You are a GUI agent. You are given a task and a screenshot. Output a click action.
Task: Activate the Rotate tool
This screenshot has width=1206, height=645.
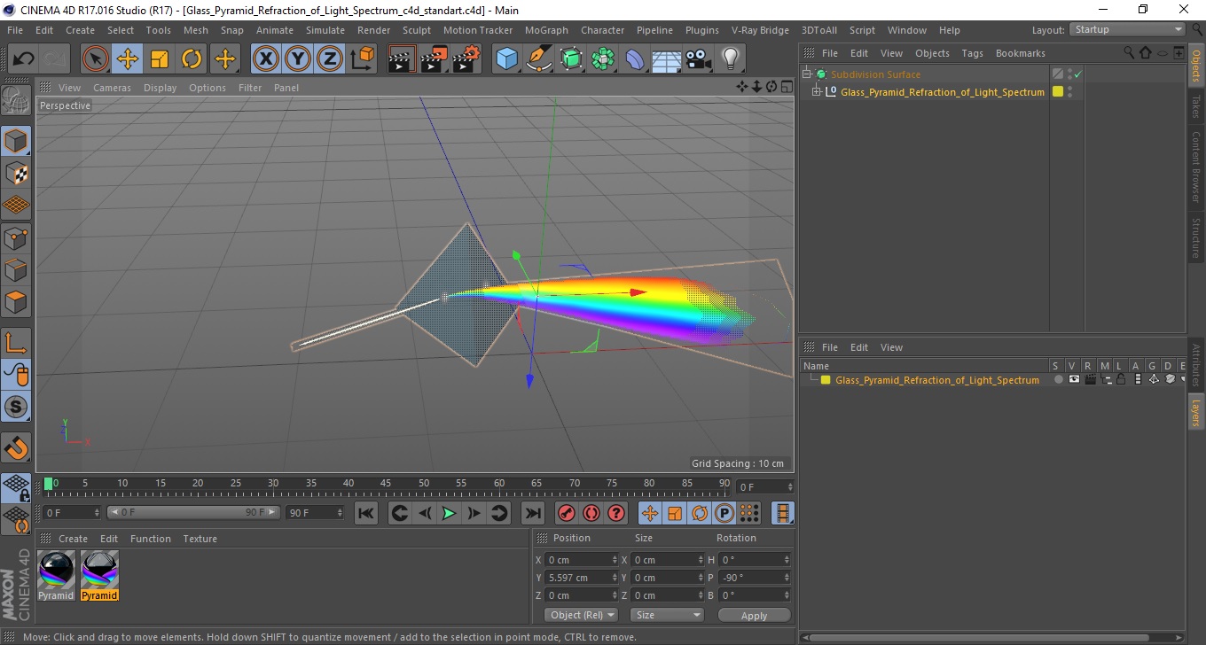(192, 59)
